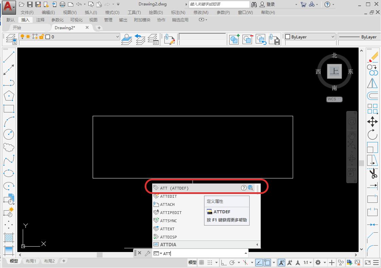Open the Customization gear icon in status bar
The height and width of the screenshot is (268, 381).
[319, 262]
